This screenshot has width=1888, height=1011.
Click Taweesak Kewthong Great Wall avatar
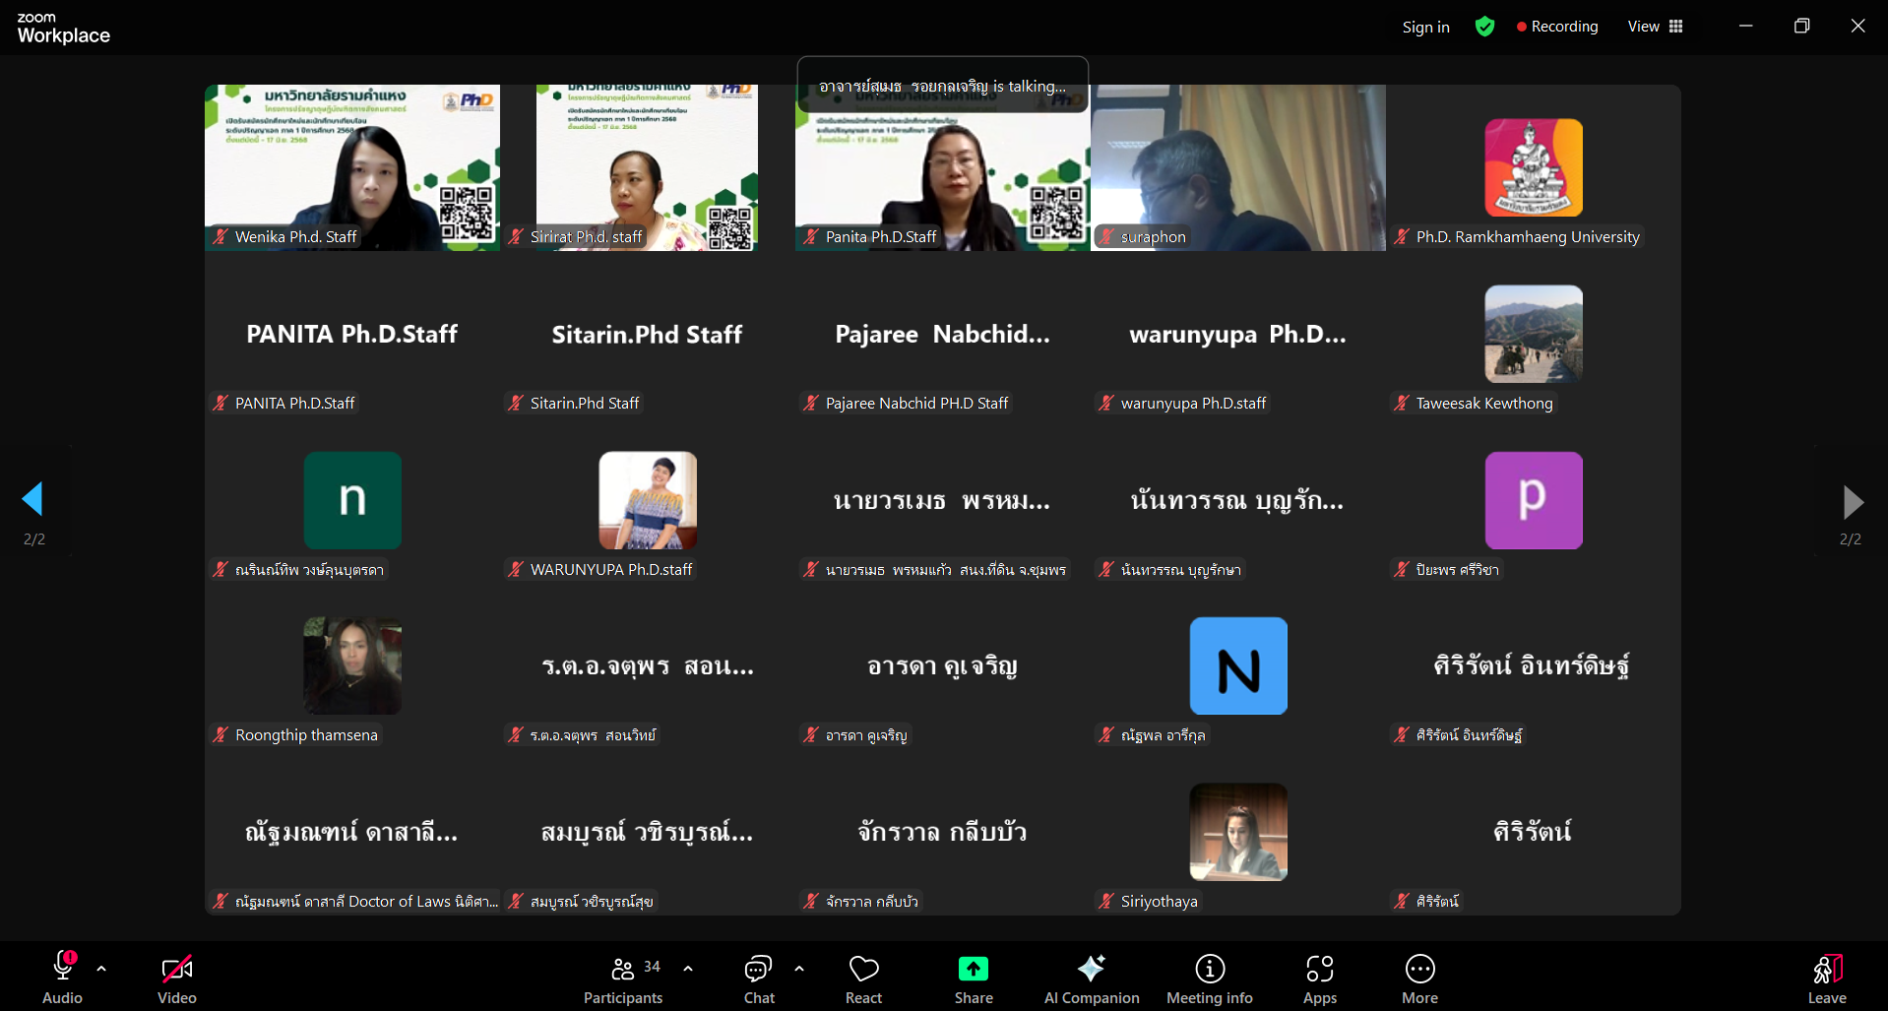[x=1534, y=334]
